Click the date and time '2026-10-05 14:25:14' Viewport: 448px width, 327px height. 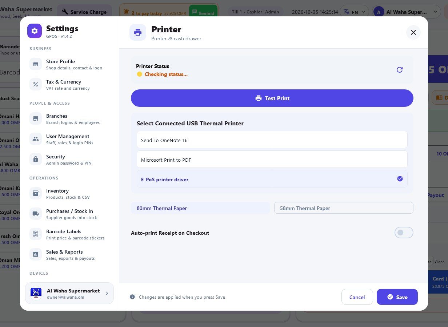click(315, 12)
